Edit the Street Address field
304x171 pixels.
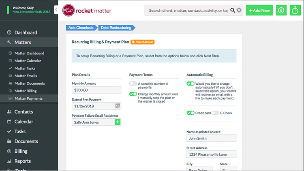coord(211,154)
